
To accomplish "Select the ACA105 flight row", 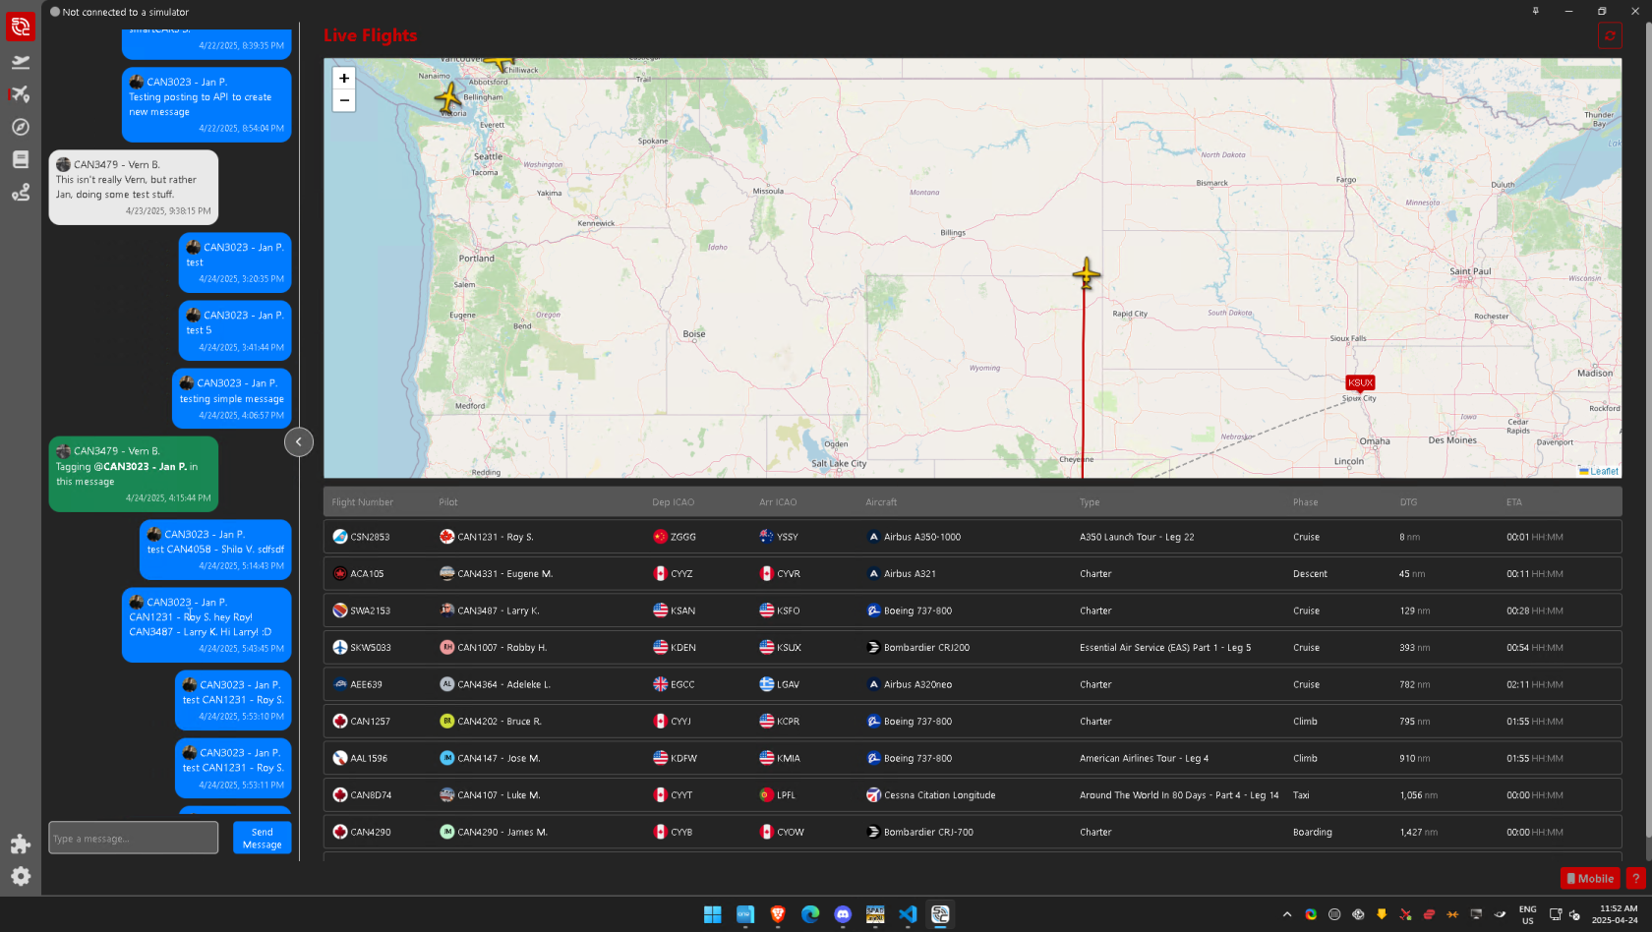I will click(x=973, y=573).
